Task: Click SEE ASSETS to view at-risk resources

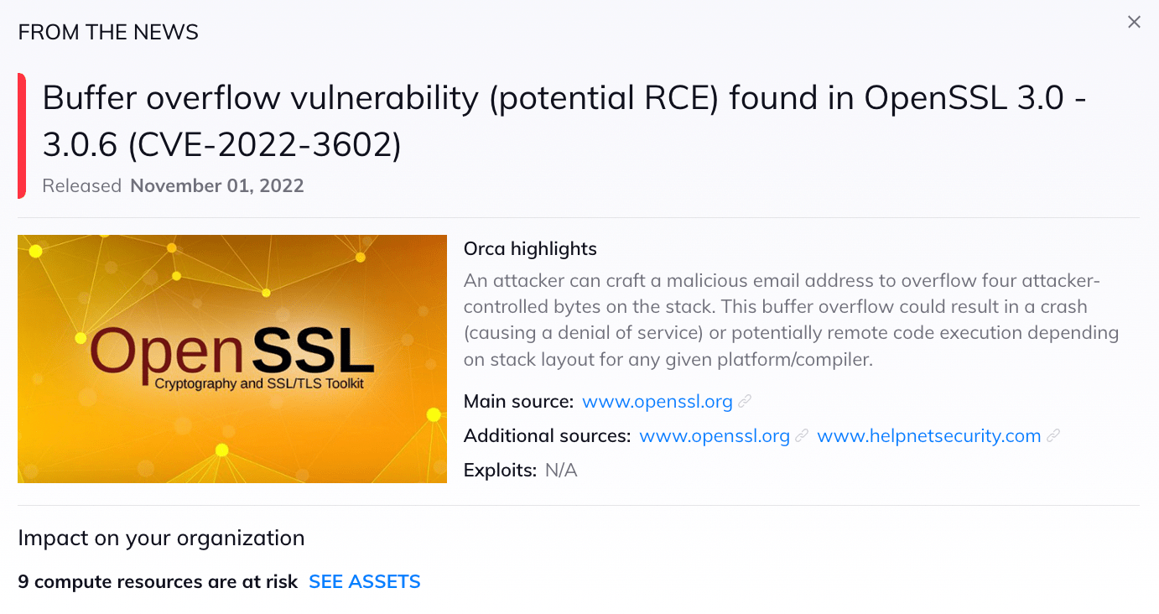Action: (365, 581)
